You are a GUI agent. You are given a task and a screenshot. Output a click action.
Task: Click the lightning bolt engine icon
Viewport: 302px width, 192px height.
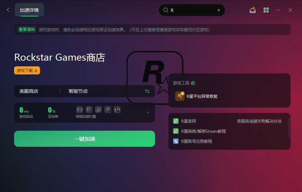coord(108,110)
